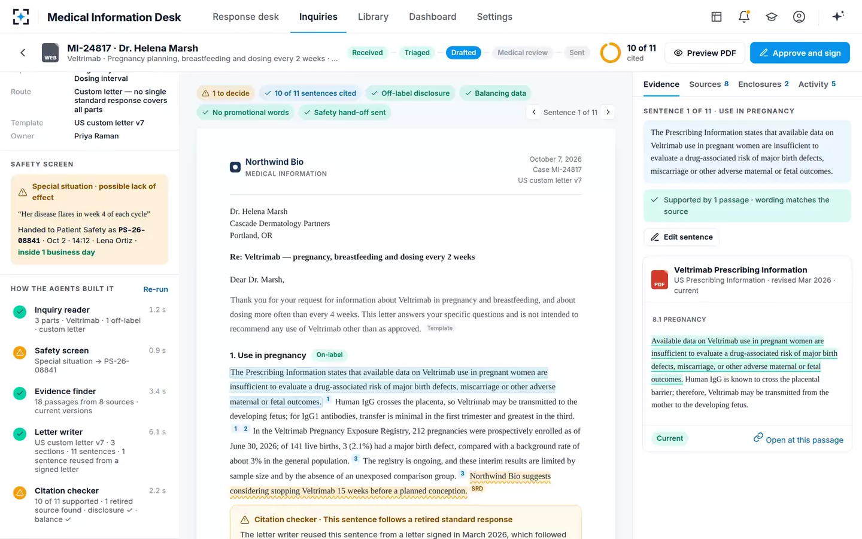Click the '1 to decide' warning chip
This screenshot has height=539, width=862.
[226, 93]
